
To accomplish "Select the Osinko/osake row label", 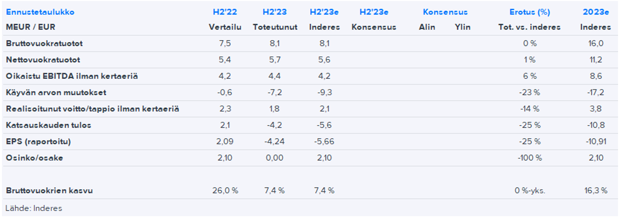I will coord(34,158).
